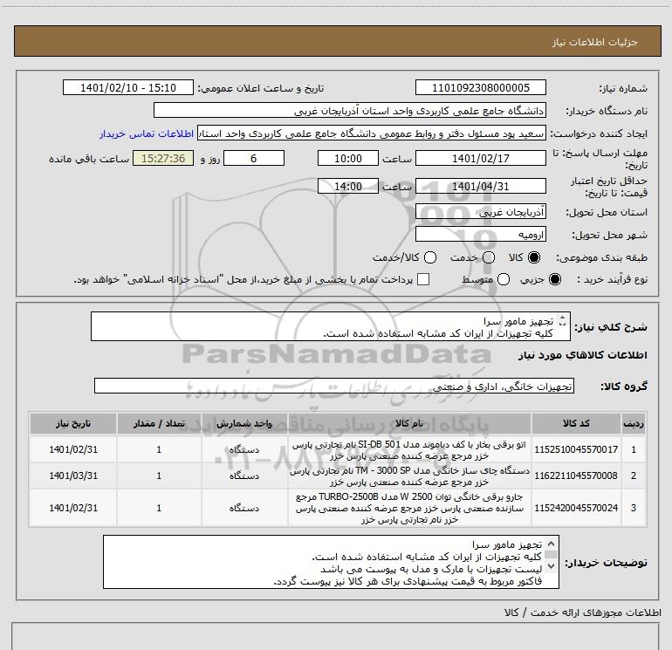
Task: Click buyer notes scrollbar up arrow
Action: pyautogui.click(x=552, y=544)
